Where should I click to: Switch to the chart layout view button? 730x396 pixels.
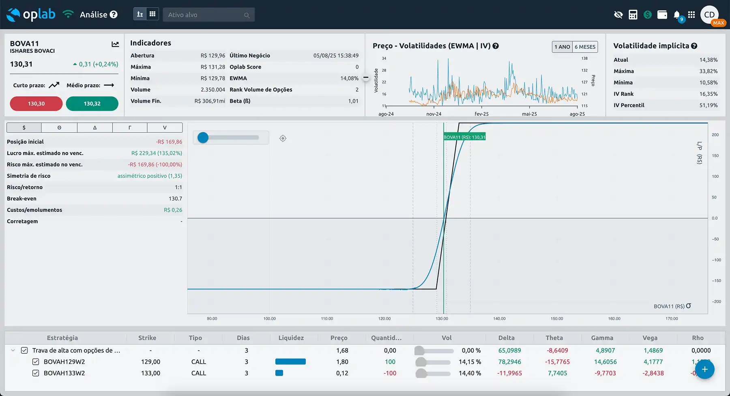click(140, 14)
